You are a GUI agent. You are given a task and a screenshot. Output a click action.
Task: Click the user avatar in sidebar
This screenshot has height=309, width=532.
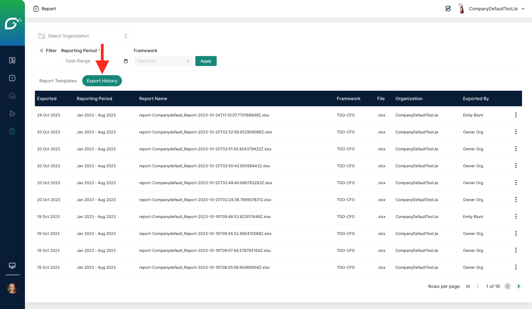point(12,288)
